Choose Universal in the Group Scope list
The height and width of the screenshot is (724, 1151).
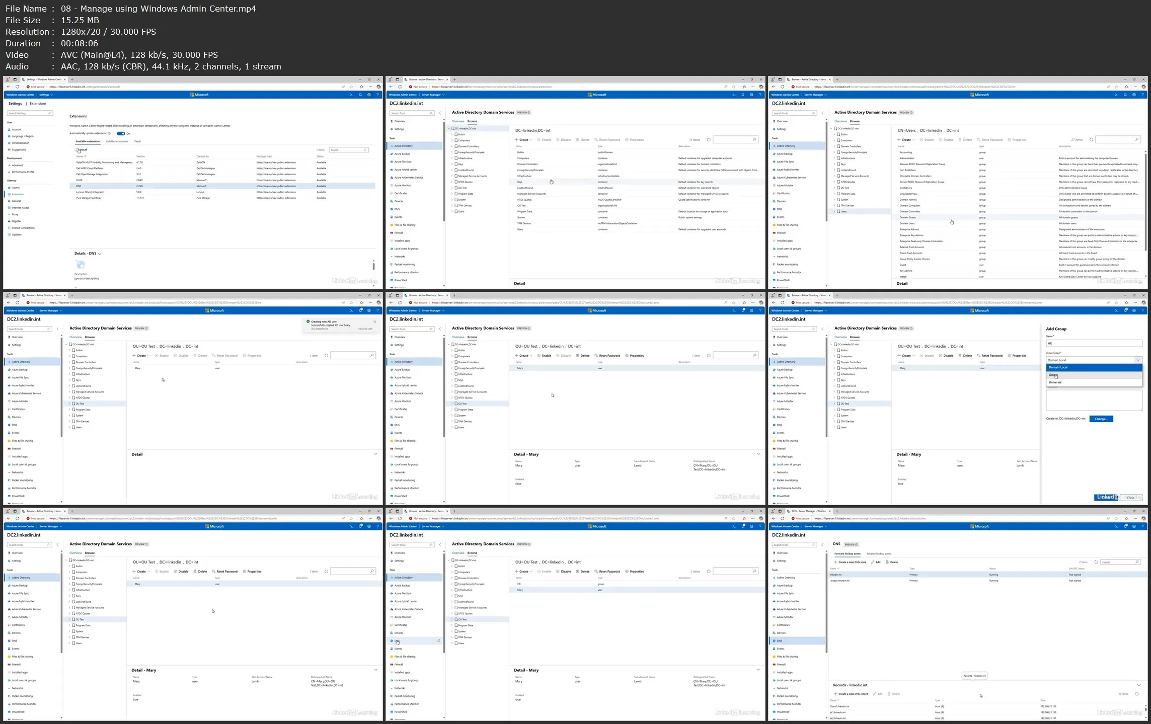click(1094, 382)
